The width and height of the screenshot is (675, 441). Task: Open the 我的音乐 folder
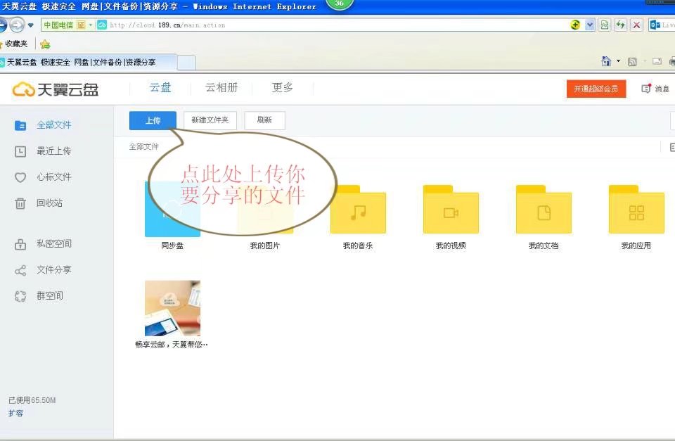tap(358, 210)
